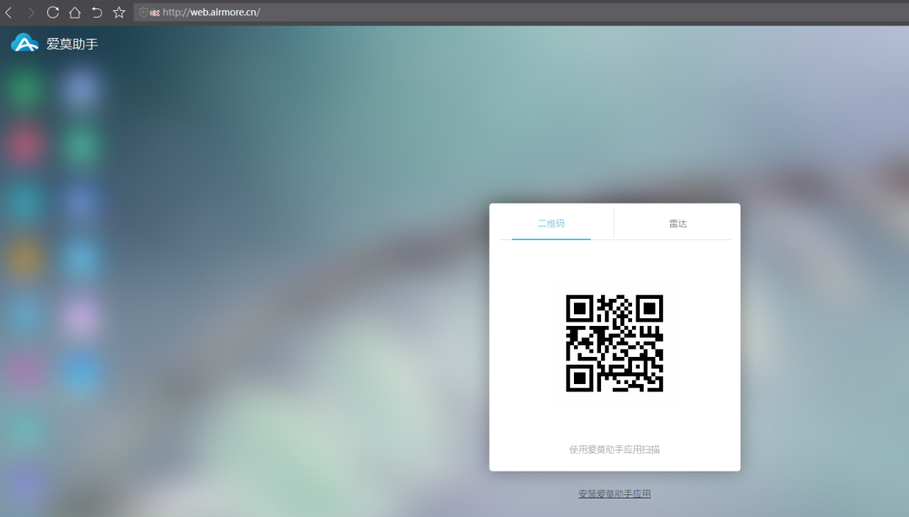Go back with the browser back arrow
The width and height of the screenshot is (909, 517).
point(8,12)
